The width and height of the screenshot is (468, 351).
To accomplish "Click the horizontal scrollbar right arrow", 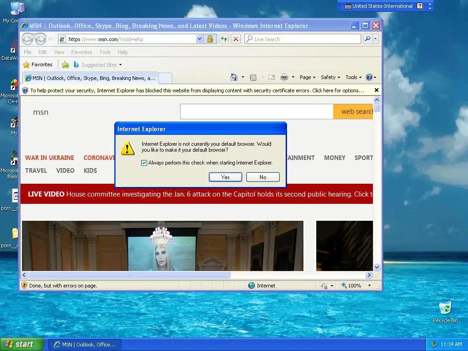I will tap(369, 275).
